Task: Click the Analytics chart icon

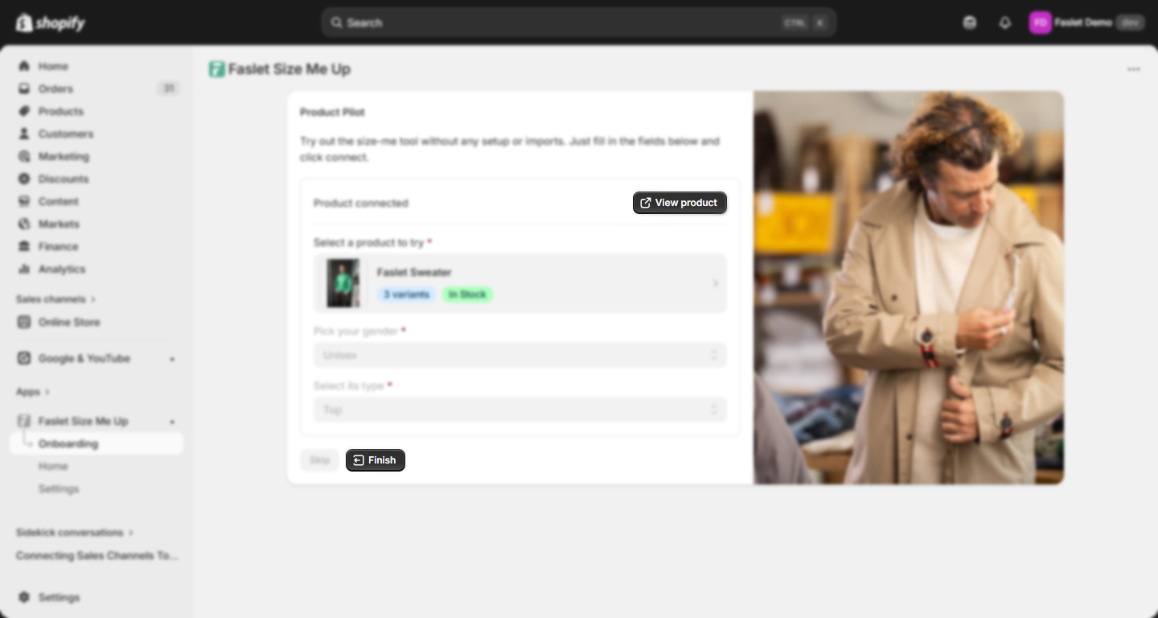Action: coord(24,269)
